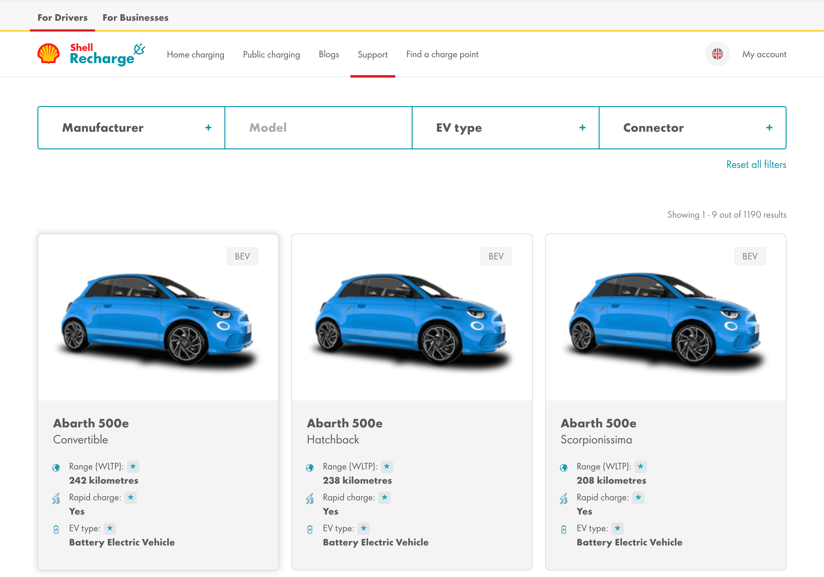Click the '242 kilometres' range value
Screen dimensions: 824x577
click(x=103, y=481)
